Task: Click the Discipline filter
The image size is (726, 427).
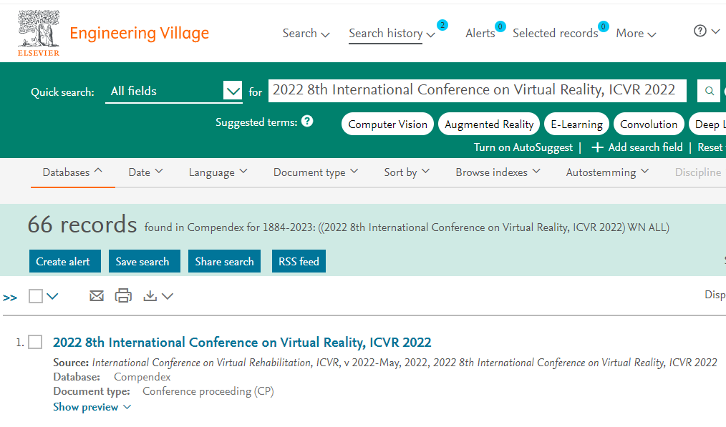Action: coord(698,172)
